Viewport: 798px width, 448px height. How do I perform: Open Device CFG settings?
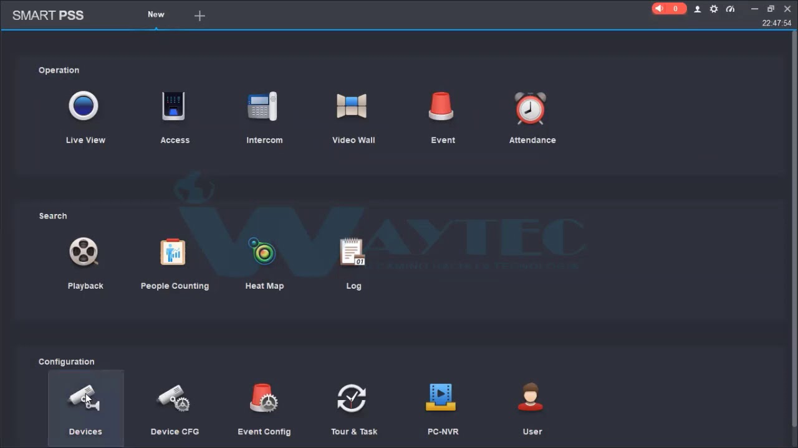click(x=175, y=409)
